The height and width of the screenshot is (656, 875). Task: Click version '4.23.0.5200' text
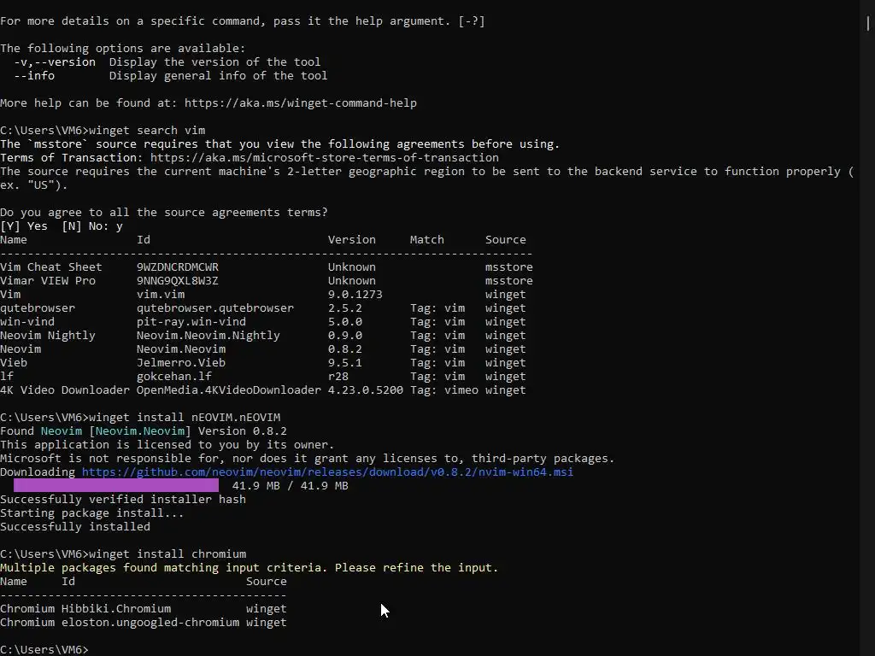(x=366, y=389)
